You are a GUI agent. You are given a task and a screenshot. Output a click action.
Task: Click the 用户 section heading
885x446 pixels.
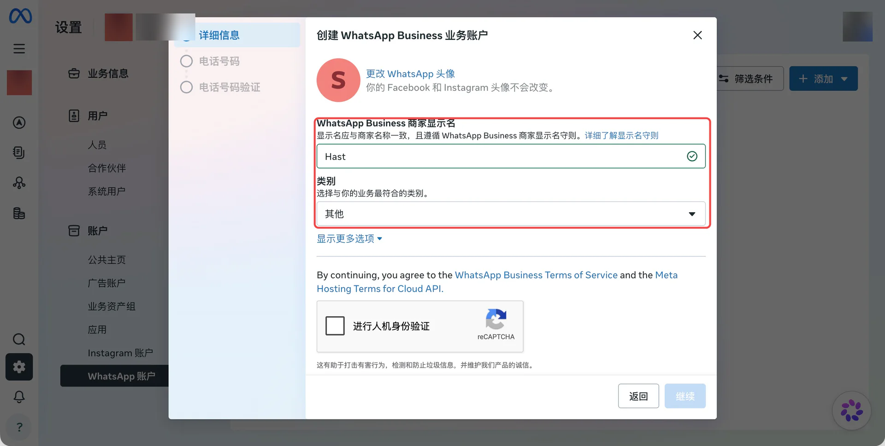[x=98, y=116]
